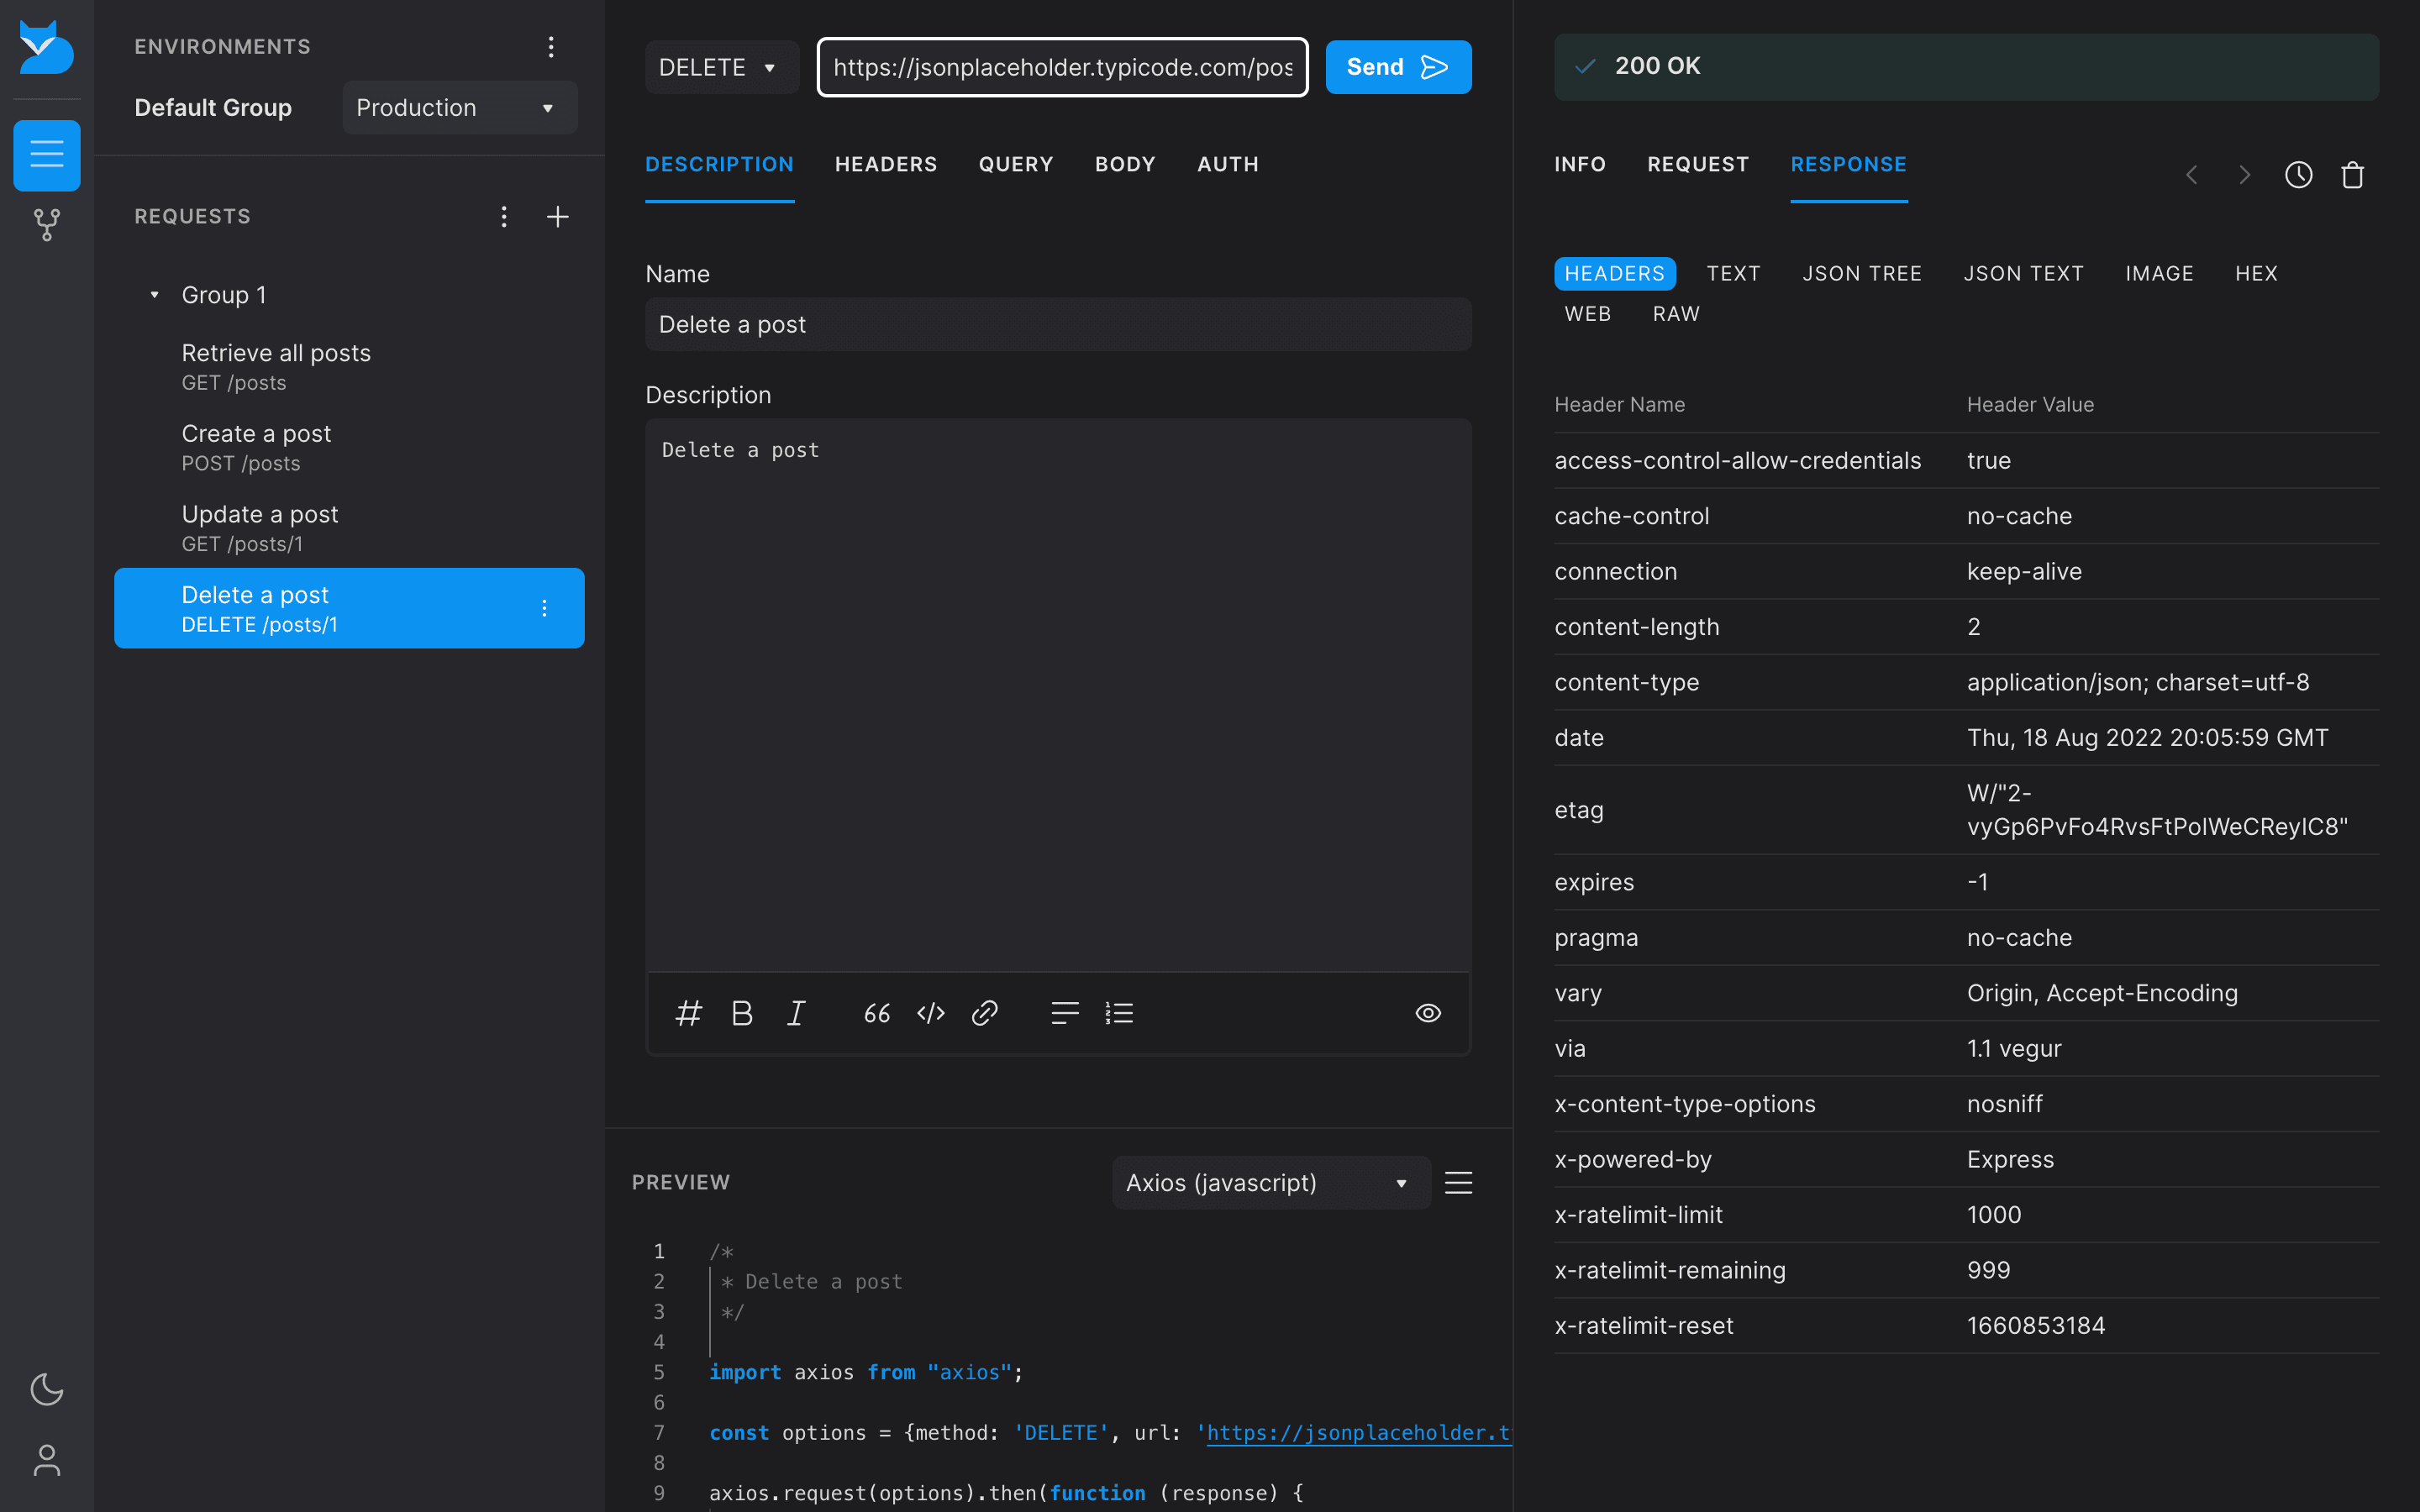The image size is (2420, 1512).
Task: Click jsonplaceholder URL link in code preview
Action: coord(1358,1432)
